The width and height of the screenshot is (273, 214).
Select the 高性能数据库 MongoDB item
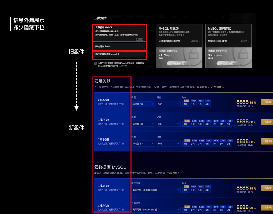click(x=119, y=54)
